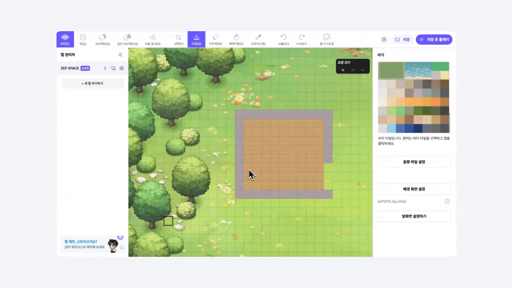Click the ZEP partner promo banner

[x=92, y=244]
